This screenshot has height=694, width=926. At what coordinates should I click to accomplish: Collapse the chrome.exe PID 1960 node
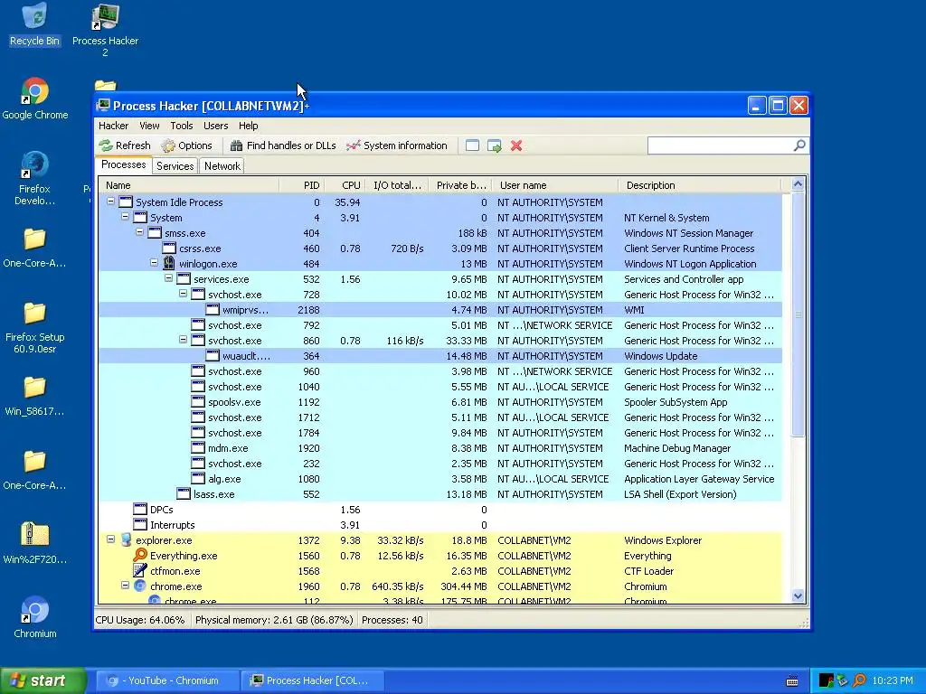point(125,586)
